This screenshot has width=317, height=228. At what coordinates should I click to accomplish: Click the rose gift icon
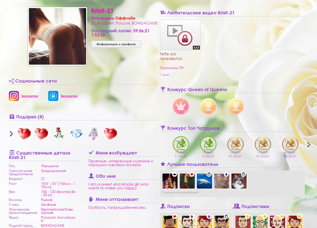pyautogui.click(x=59, y=133)
